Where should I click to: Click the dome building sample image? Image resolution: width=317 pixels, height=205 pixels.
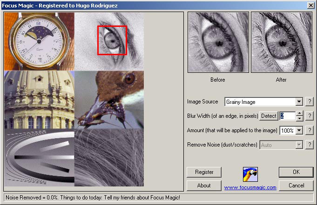pos(39,100)
